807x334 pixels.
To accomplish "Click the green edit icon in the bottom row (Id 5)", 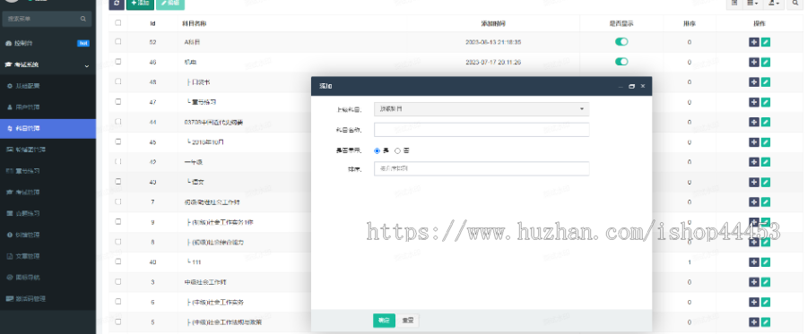I will (766, 322).
